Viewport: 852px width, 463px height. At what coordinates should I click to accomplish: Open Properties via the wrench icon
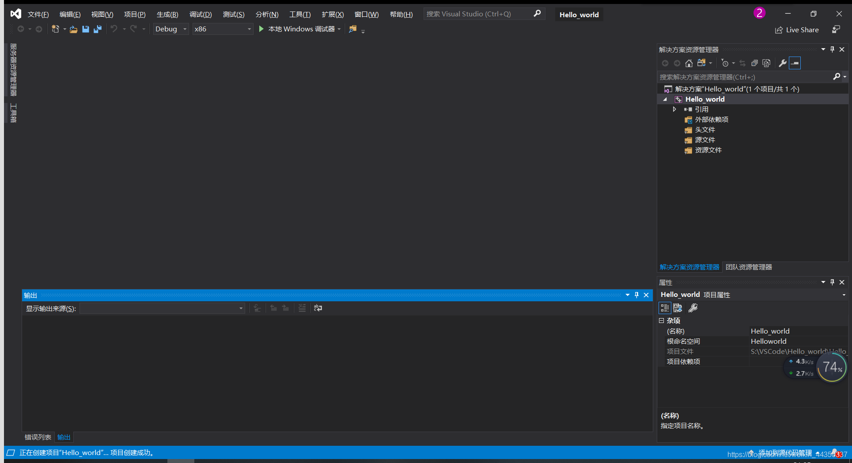click(782, 63)
